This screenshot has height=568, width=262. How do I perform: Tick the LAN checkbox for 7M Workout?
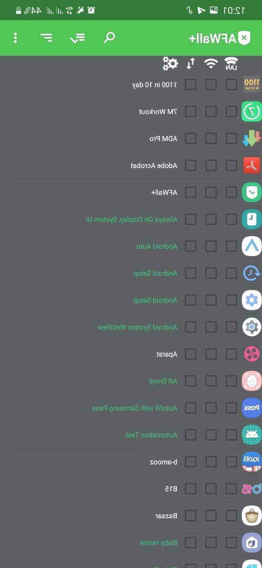231,111
